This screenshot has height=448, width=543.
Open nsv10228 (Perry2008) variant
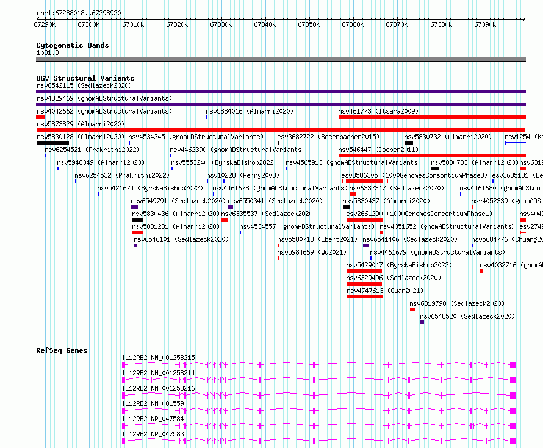pyautogui.click(x=243, y=175)
